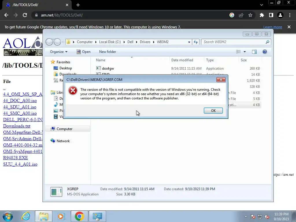Open Downloads.txt link
The image size is (296, 222).
click(17, 126)
